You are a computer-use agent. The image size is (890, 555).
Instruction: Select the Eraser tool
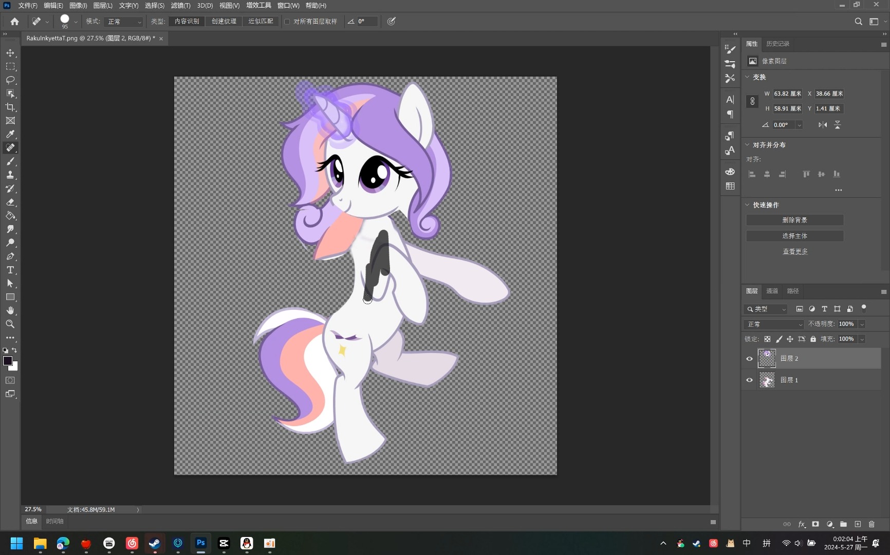[x=10, y=202]
